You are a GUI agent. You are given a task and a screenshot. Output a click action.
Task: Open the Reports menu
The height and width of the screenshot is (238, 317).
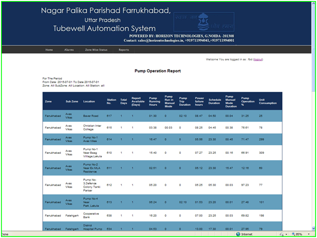pos(124,50)
